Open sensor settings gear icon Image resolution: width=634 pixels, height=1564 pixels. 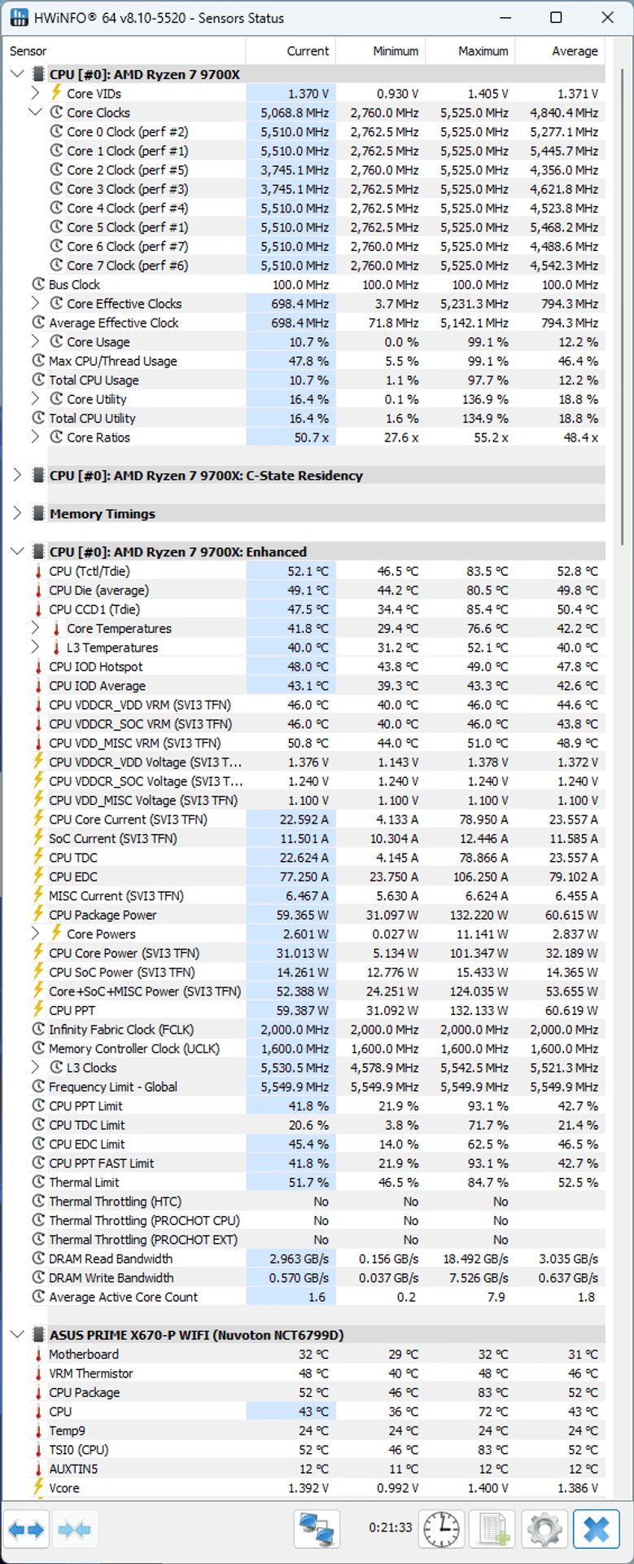pos(544,1529)
